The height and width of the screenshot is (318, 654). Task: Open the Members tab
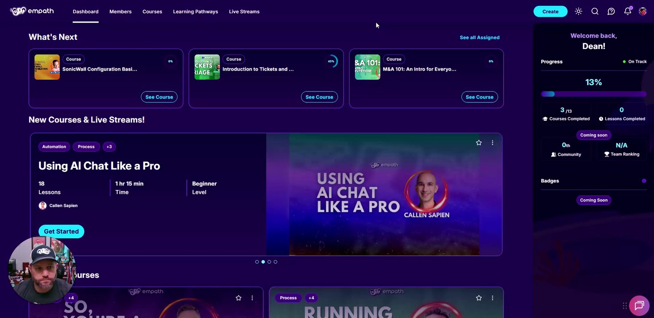120,11
